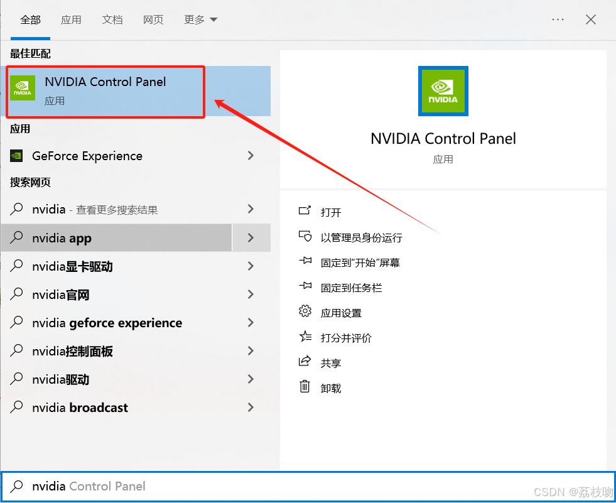Click the pin icon beside 固定到"开始"屏幕

tap(305, 261)
